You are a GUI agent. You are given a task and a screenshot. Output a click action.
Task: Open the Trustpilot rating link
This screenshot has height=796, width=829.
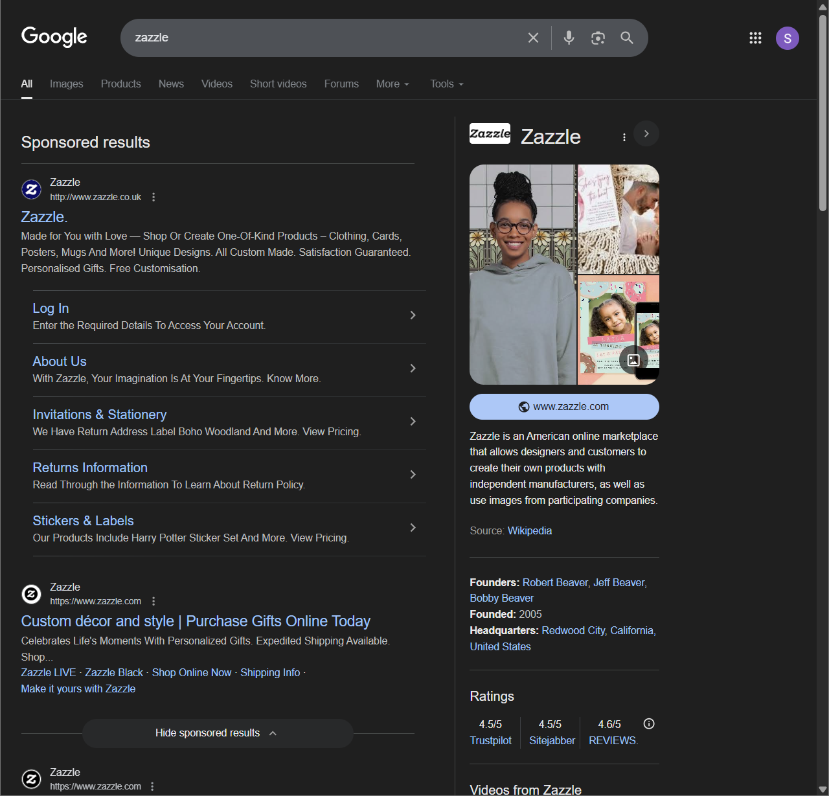click(491, 740)
